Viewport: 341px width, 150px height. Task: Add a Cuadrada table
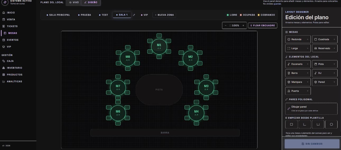coord(325,39)
